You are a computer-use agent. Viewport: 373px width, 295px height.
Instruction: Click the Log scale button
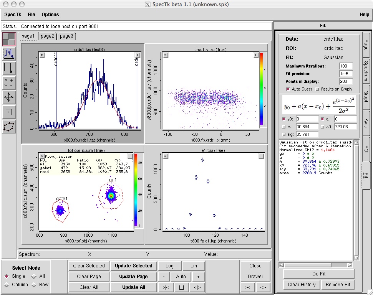[169, 266]
